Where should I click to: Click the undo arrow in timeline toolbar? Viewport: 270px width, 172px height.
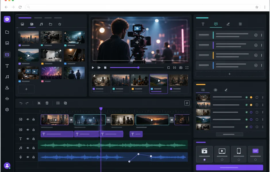pyautogui.click(x=21, y=103)
